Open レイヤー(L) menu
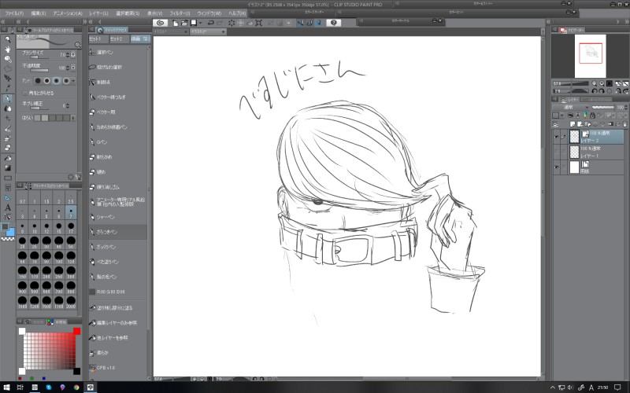This screenshot has height=393, width=630. pyautogui.click(x=99, y=13)
